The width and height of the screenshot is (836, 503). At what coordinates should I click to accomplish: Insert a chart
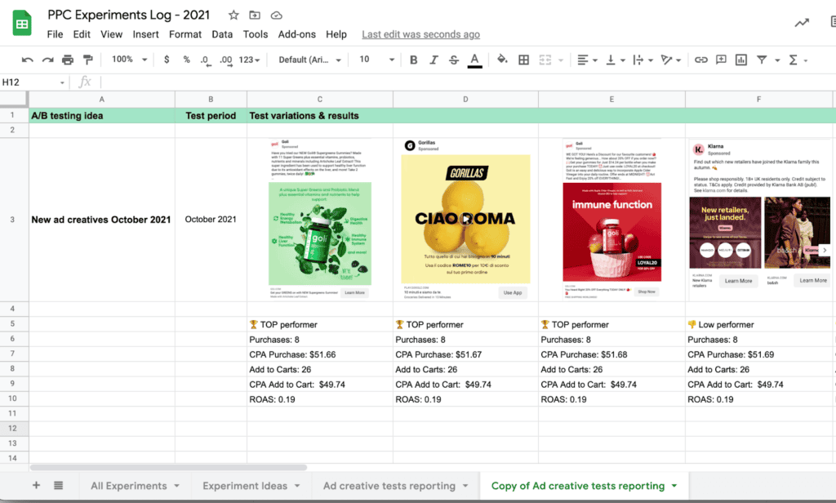click(x=741, y=60)
